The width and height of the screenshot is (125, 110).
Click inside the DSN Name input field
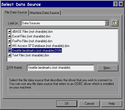[61, 68]
